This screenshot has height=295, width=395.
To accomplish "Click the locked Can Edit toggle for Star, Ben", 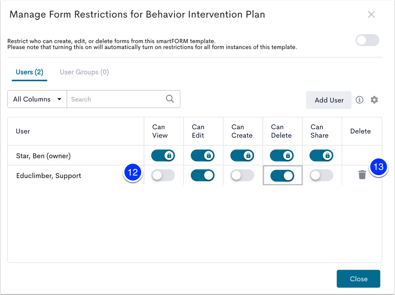I will tap(203, 155).
